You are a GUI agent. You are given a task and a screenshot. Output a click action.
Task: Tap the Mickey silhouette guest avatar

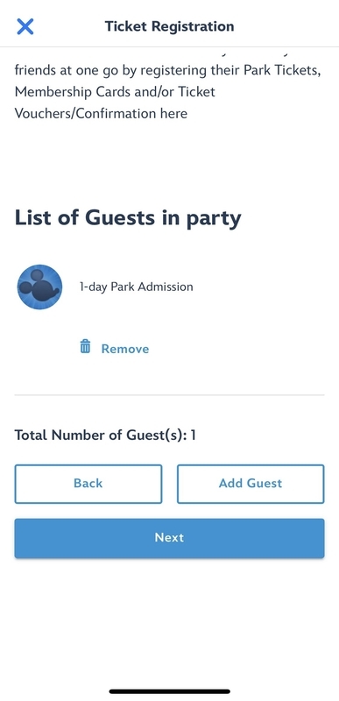click(39, 287)
